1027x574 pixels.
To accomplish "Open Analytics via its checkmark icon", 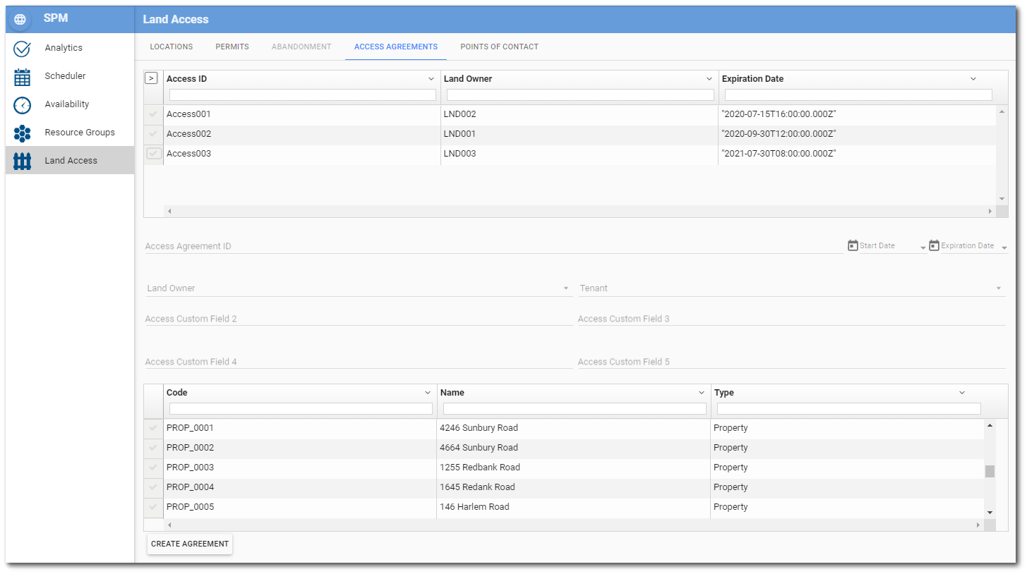I will [x=22, y=48].
